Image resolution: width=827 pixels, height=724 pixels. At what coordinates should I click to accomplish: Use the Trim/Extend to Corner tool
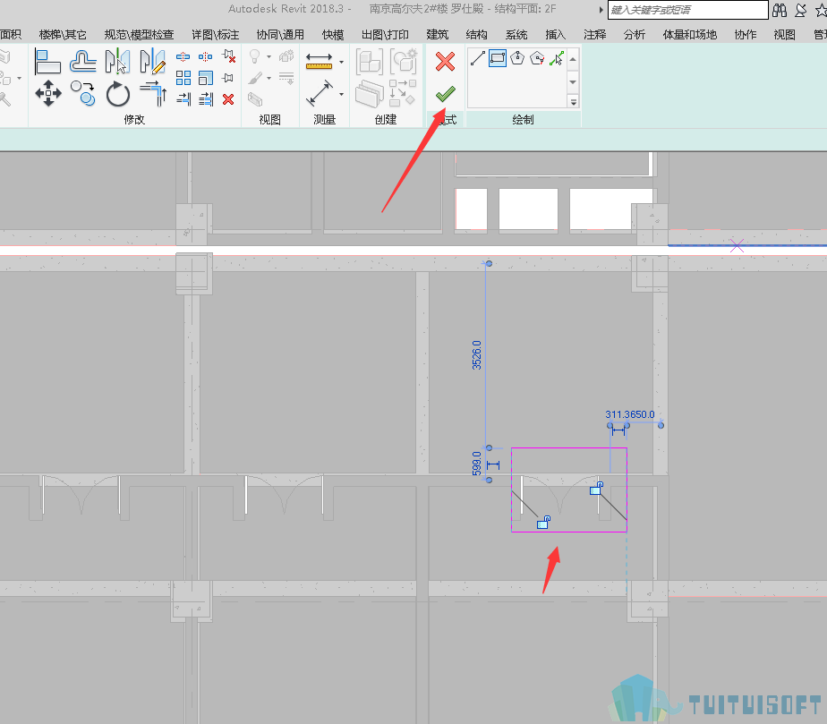tap(153, 93)
